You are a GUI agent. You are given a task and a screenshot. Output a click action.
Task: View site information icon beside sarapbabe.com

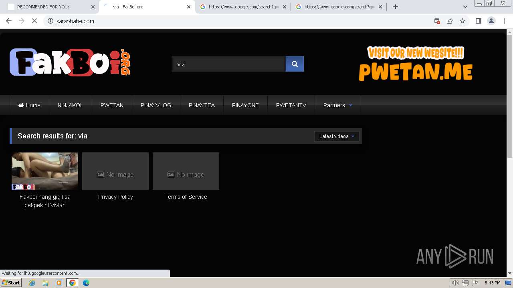pyautogui.click(x=50, y=21)
